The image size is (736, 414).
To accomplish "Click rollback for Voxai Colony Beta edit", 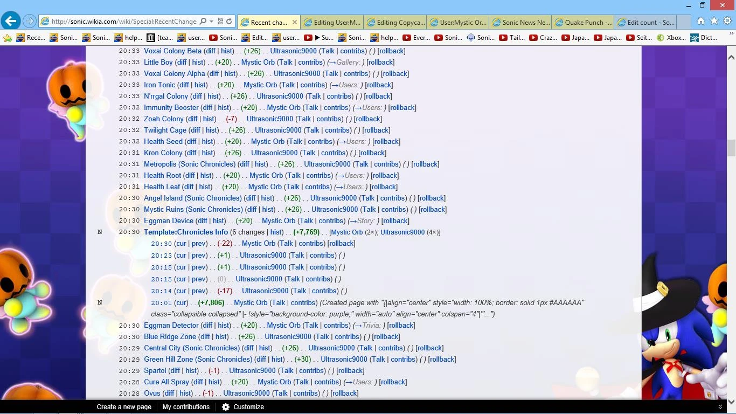I will 391,51.
